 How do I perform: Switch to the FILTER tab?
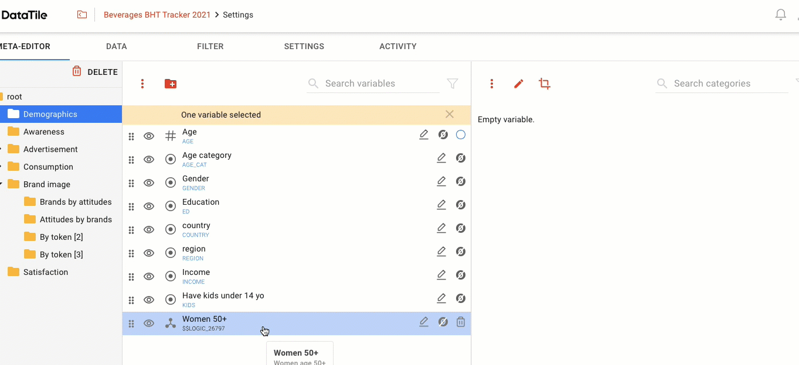tap(210, 46)
